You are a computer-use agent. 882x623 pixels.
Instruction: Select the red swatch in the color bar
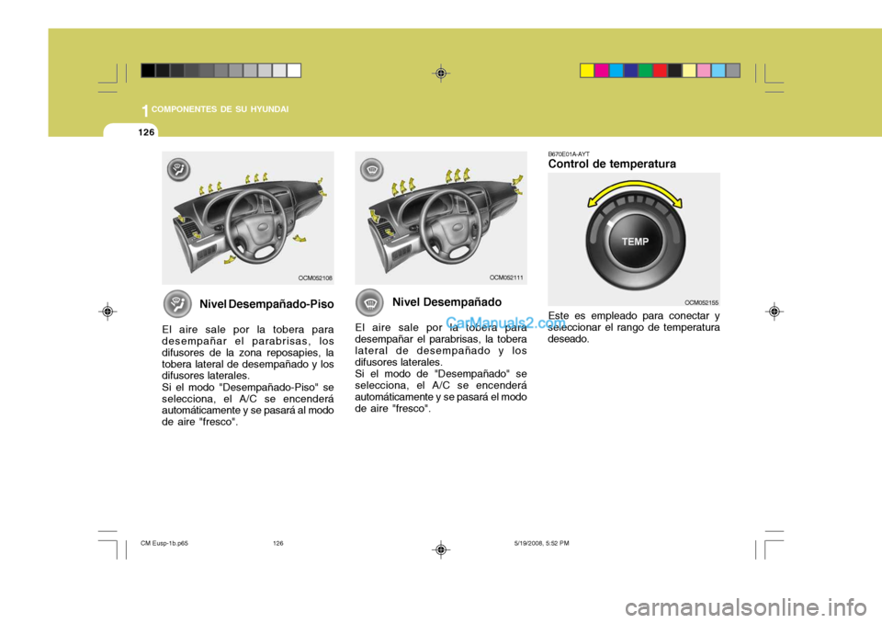[661, 71]
